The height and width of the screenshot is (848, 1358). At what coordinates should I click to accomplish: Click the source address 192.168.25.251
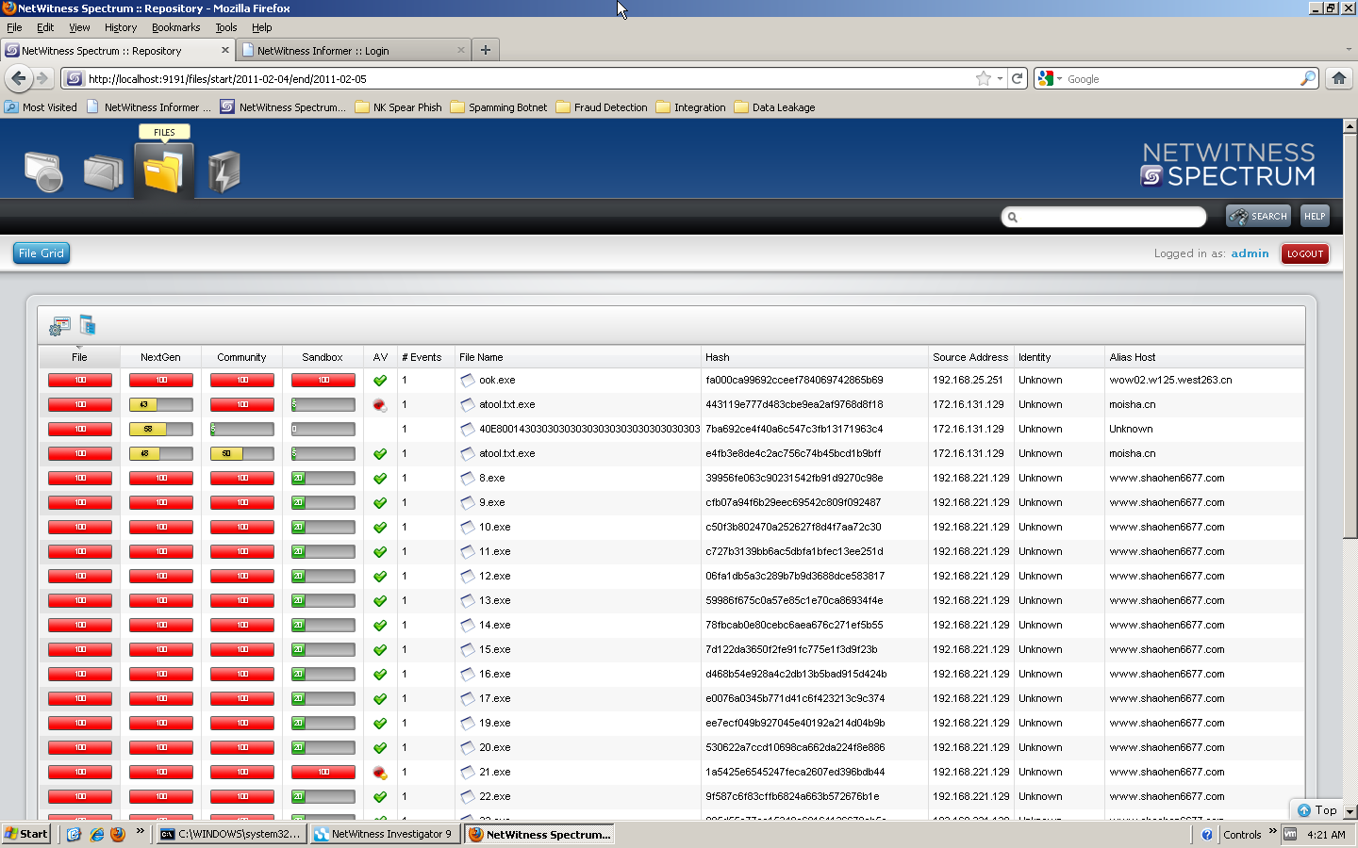[x=968, y=380]
